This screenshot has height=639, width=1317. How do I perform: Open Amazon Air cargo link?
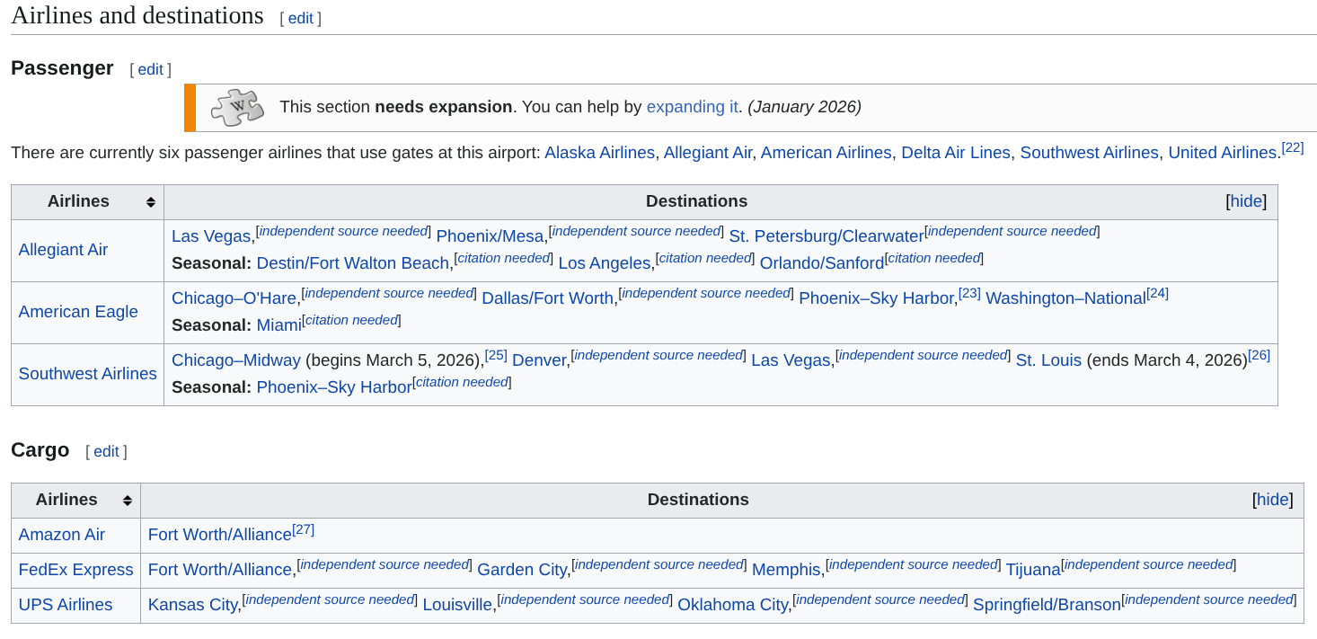[x=62, y=535]
